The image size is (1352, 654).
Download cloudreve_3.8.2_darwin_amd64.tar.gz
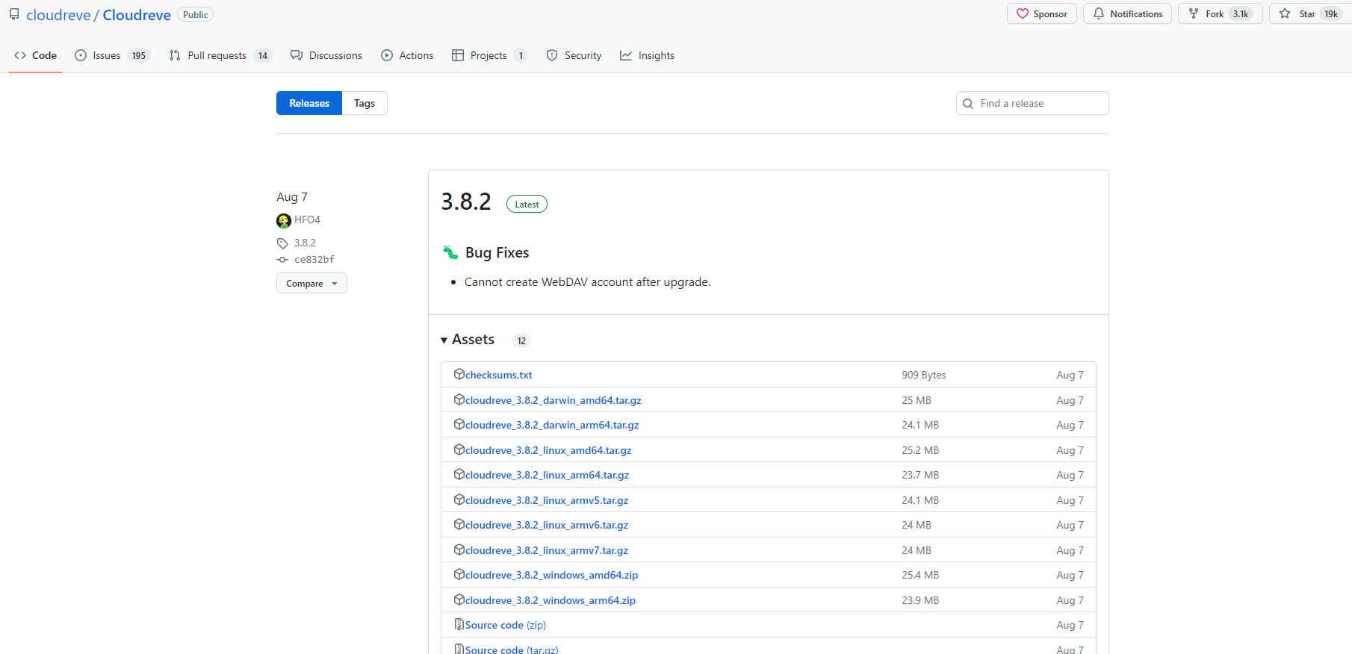(553, 400)
